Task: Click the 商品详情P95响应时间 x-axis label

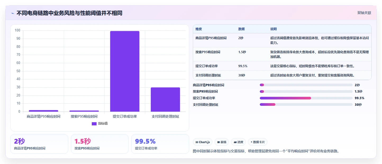Action: 44,116
